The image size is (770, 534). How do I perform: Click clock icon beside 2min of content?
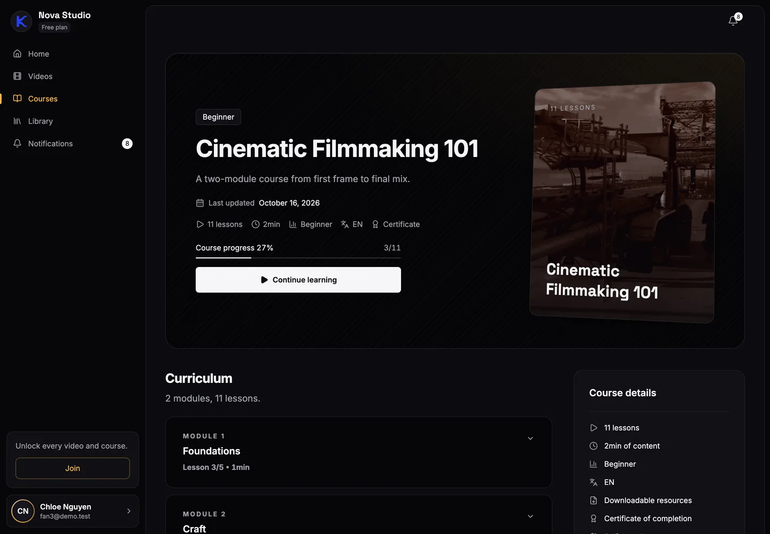(x=594, y=446)
